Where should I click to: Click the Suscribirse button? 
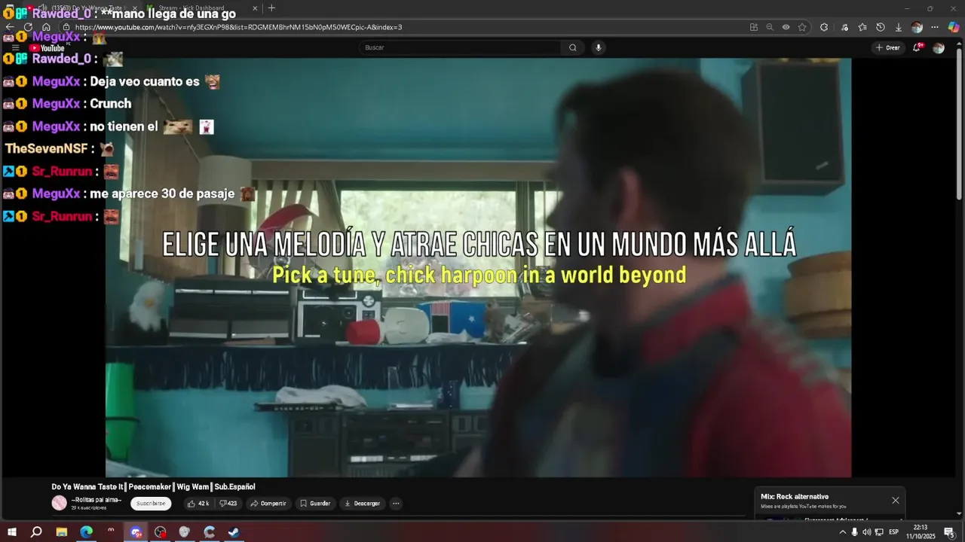(x=151, y=504)
